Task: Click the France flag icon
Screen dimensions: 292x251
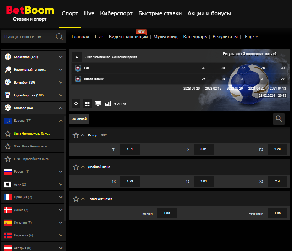Action: [8, 197]
